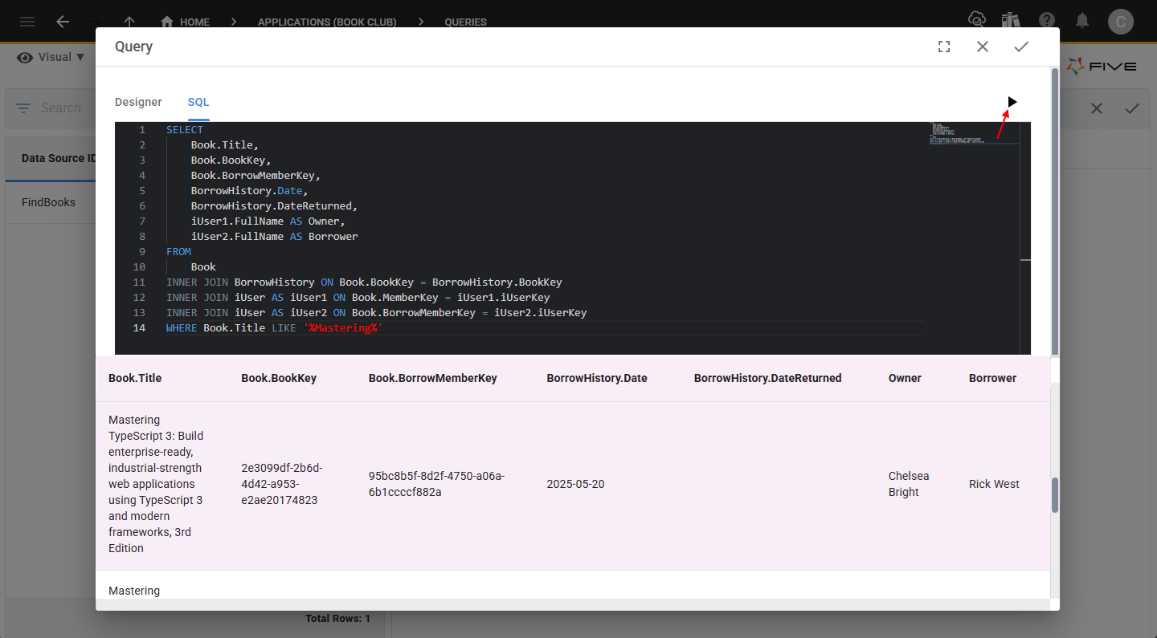Click the Mastering TypeScript 3 title cell
The image size is (1157, 638).
pyautogui.click(x=157, y=484)
